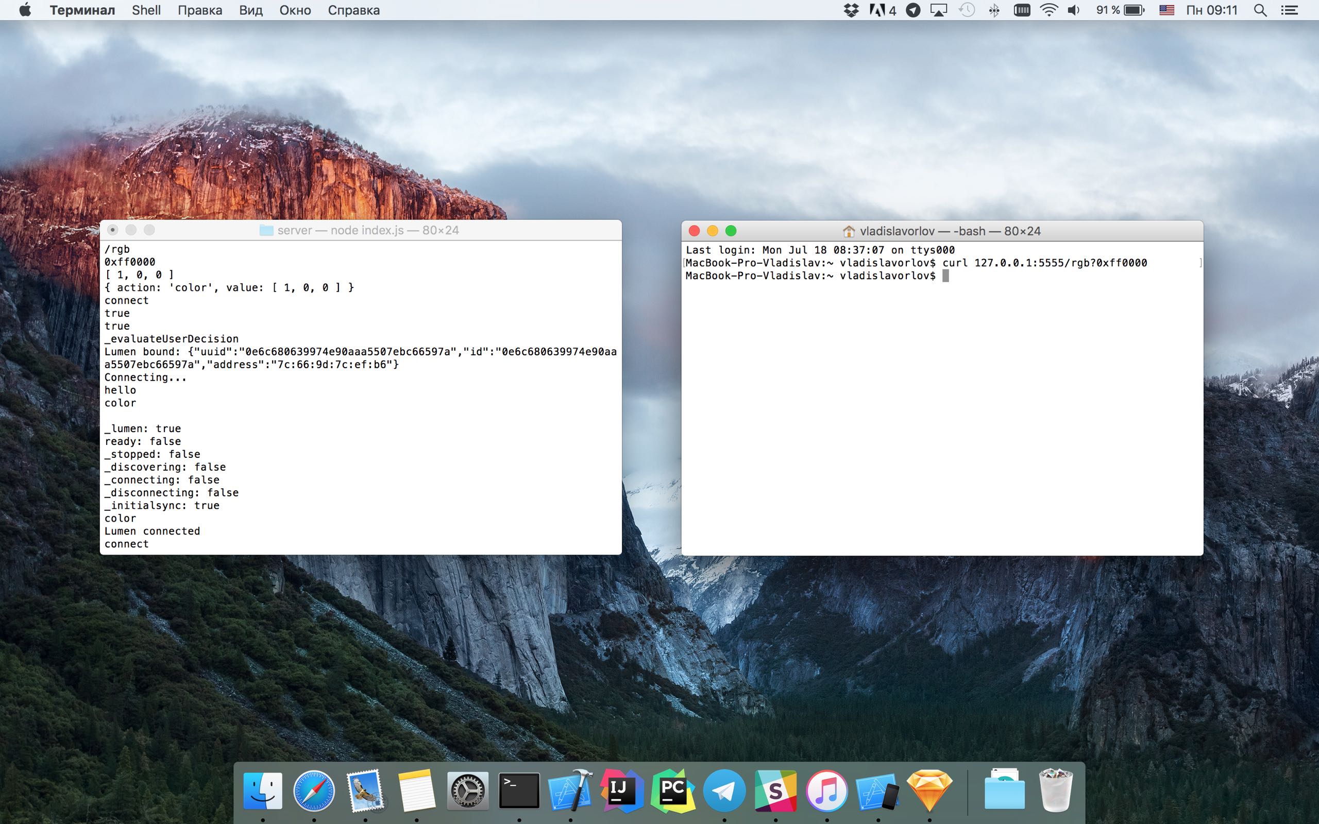
Task: Open the Справка menu
Action: pos(353,10)
